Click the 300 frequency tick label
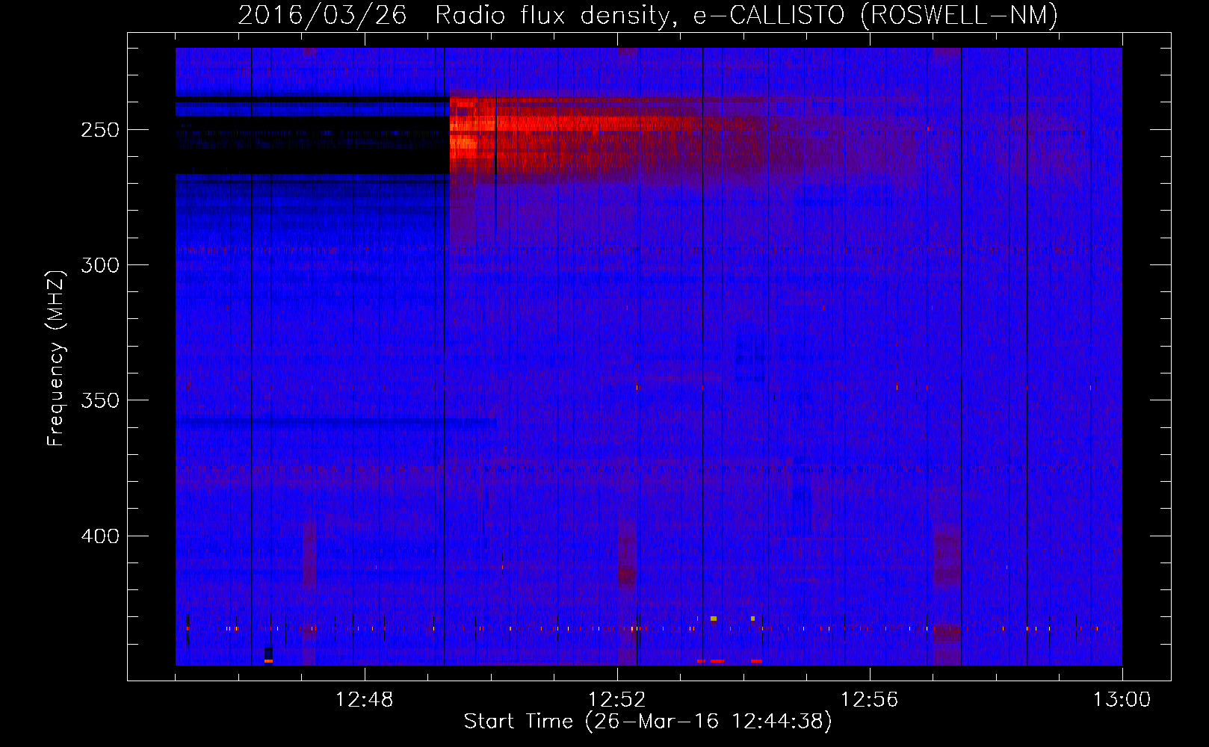The image size is (1209, 747). point(100,265)
